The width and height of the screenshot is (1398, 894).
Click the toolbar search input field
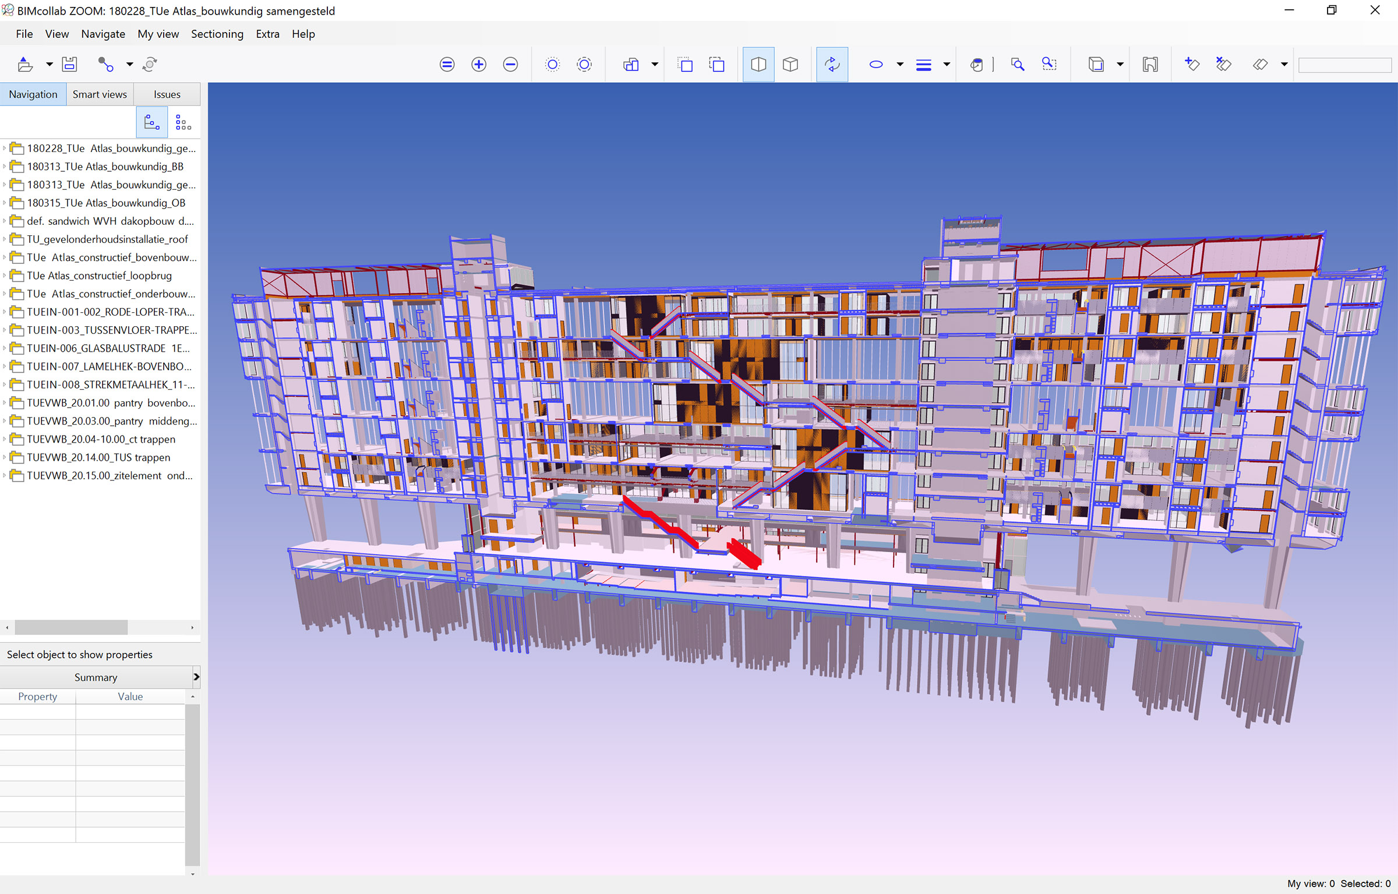(x=1345, y=65)
